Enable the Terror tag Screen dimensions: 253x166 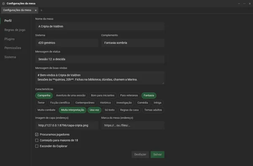(41, 103)
